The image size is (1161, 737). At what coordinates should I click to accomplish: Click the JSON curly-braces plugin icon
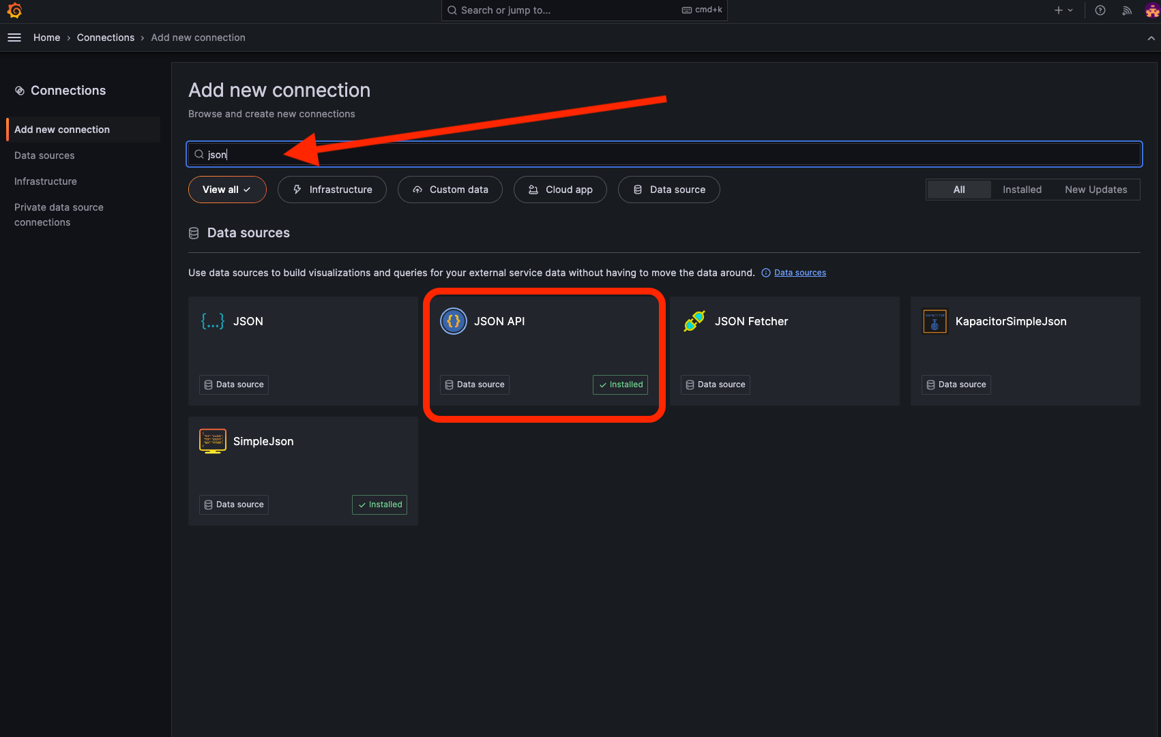click(x=213, y=321)
